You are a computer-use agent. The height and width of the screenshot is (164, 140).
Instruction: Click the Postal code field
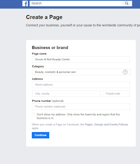point(116,94)
